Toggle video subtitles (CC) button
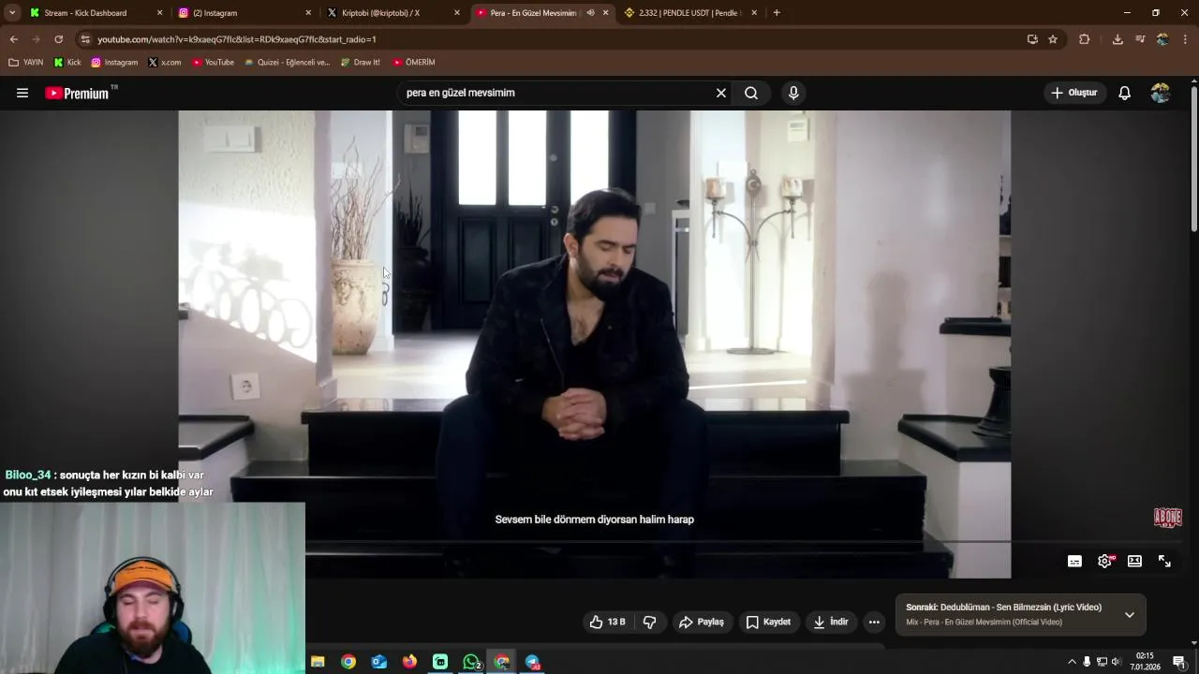The height and width of the screenshot is (674, 1199). [1074, 561]
